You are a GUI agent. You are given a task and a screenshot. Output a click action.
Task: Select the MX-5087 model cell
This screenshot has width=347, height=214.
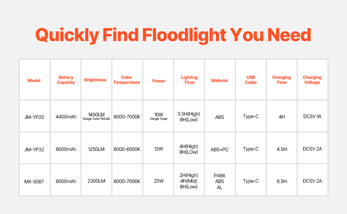(34, 181)
